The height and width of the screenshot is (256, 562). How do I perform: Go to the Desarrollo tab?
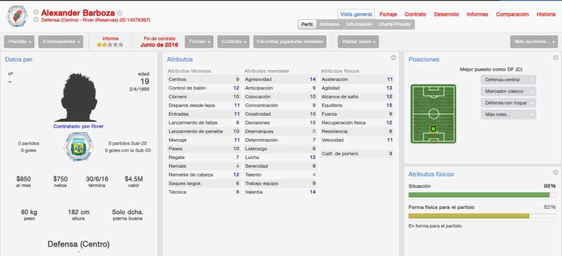(x=446, y=14)
